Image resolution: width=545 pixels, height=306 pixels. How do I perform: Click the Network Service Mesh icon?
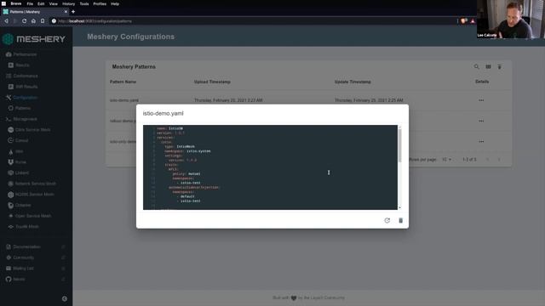11,184
